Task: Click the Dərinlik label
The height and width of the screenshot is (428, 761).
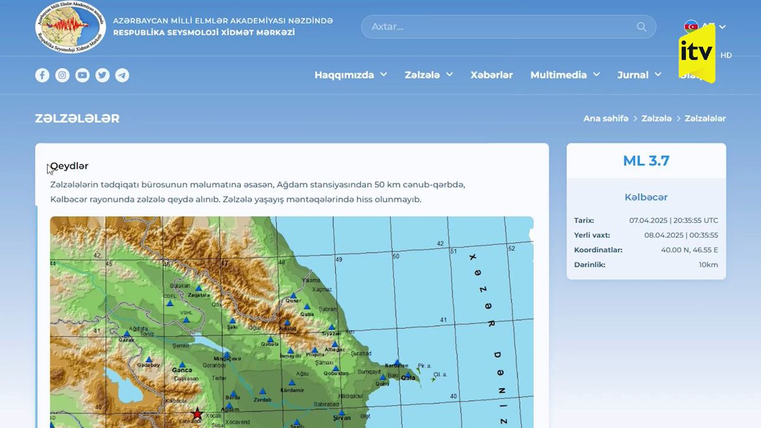Action: [x=590, y=264]
